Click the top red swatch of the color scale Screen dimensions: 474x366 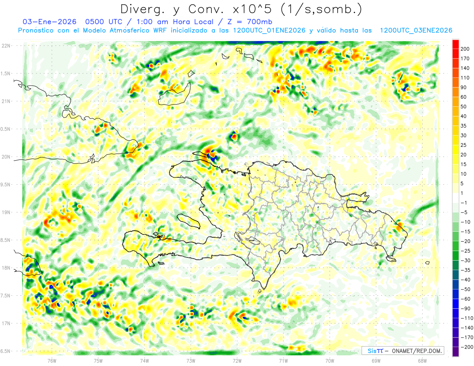coord(455,44)
